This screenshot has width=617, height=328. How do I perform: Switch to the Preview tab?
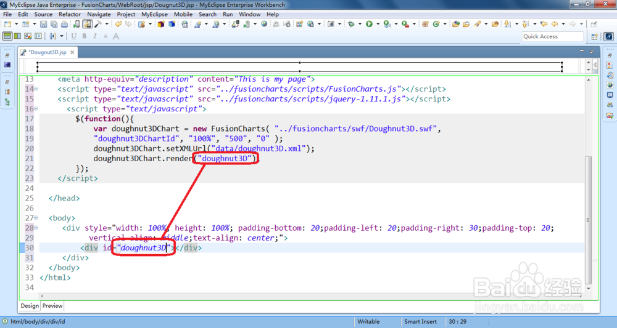[52, 306]
